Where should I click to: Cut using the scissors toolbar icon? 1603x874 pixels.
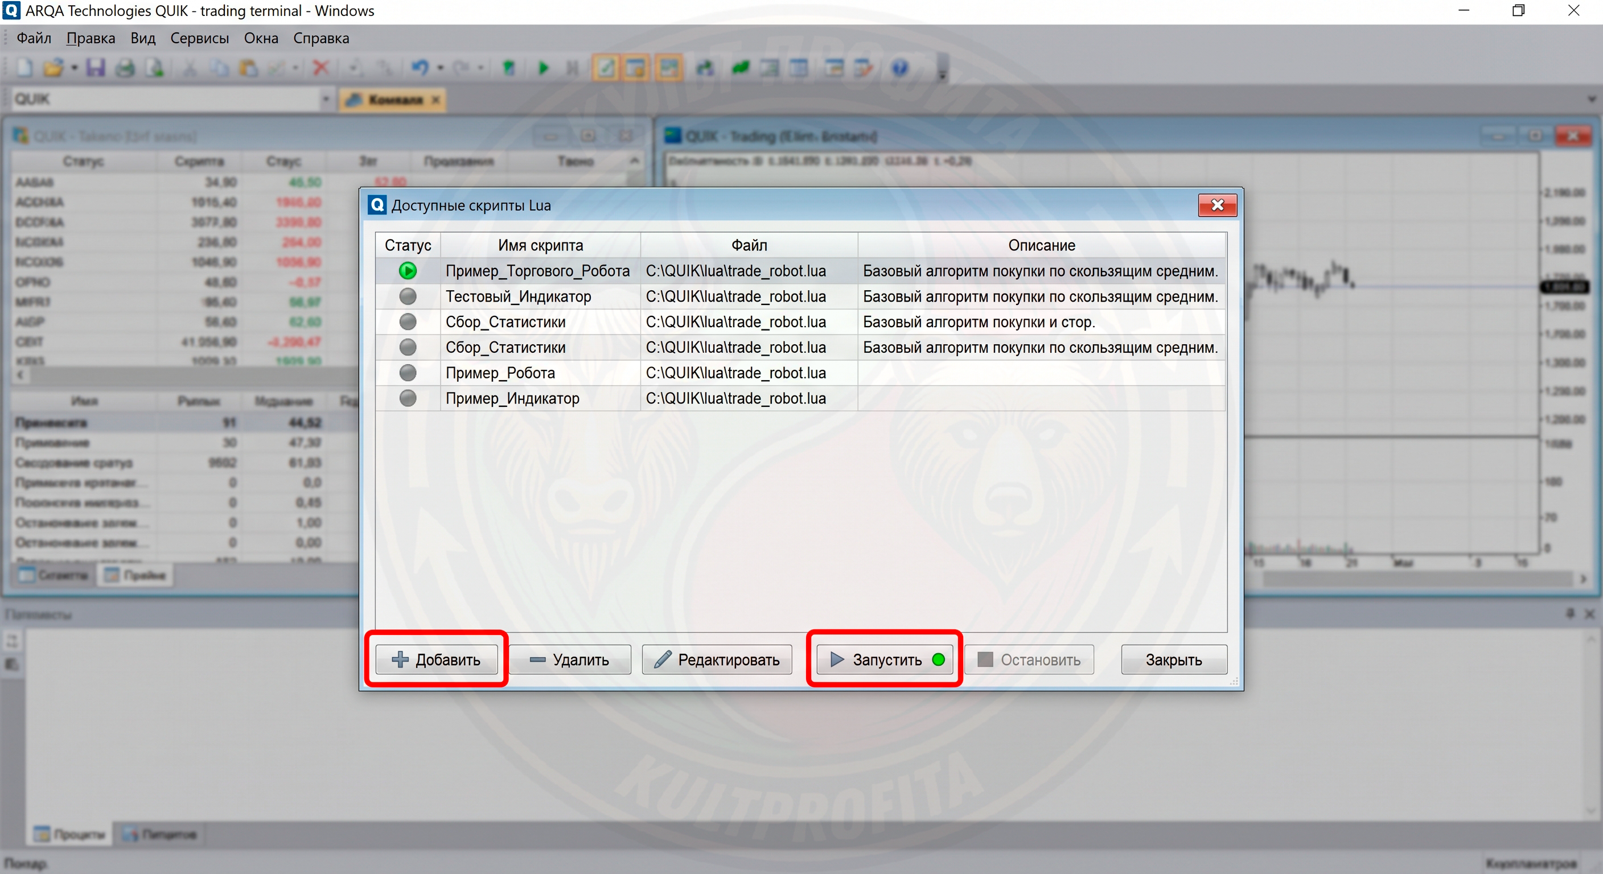tap(190, 68)
